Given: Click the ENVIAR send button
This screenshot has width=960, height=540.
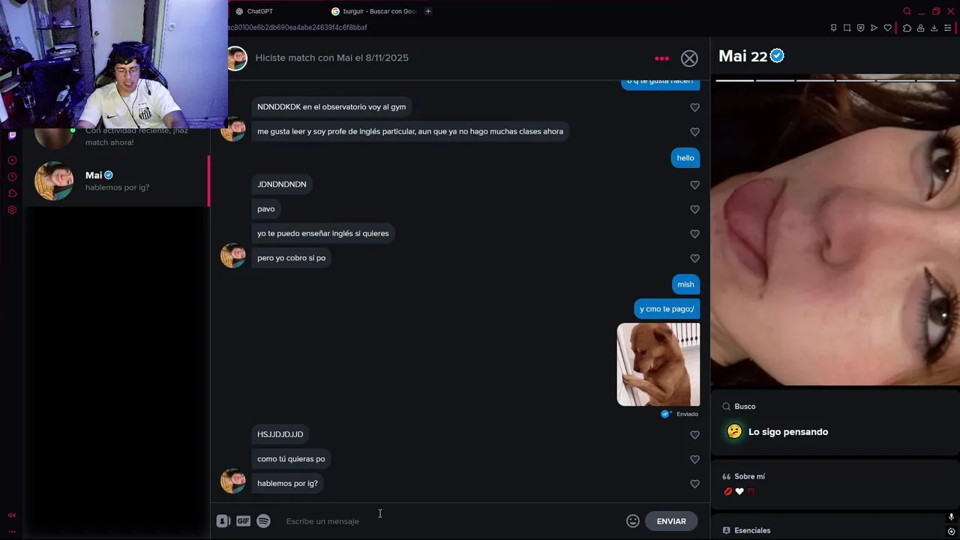Looking at the screenshot, I should coord(671,521).
